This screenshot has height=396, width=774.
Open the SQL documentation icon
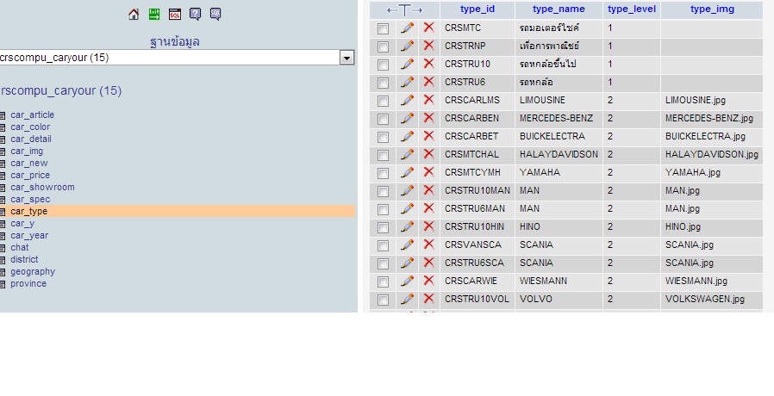click(x=215, y=15)
